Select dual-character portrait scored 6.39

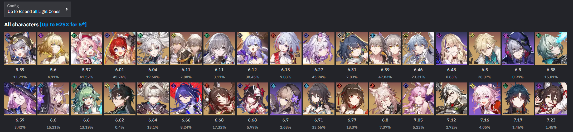(385, 48)
